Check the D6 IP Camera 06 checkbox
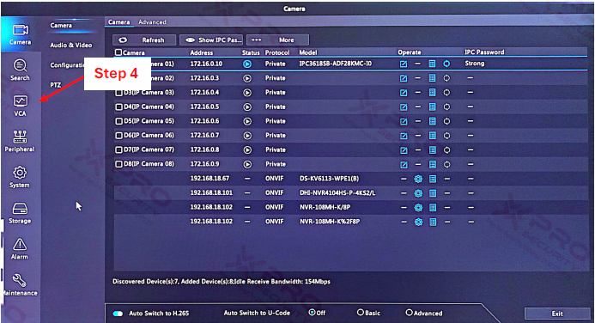 click(118, 136)
